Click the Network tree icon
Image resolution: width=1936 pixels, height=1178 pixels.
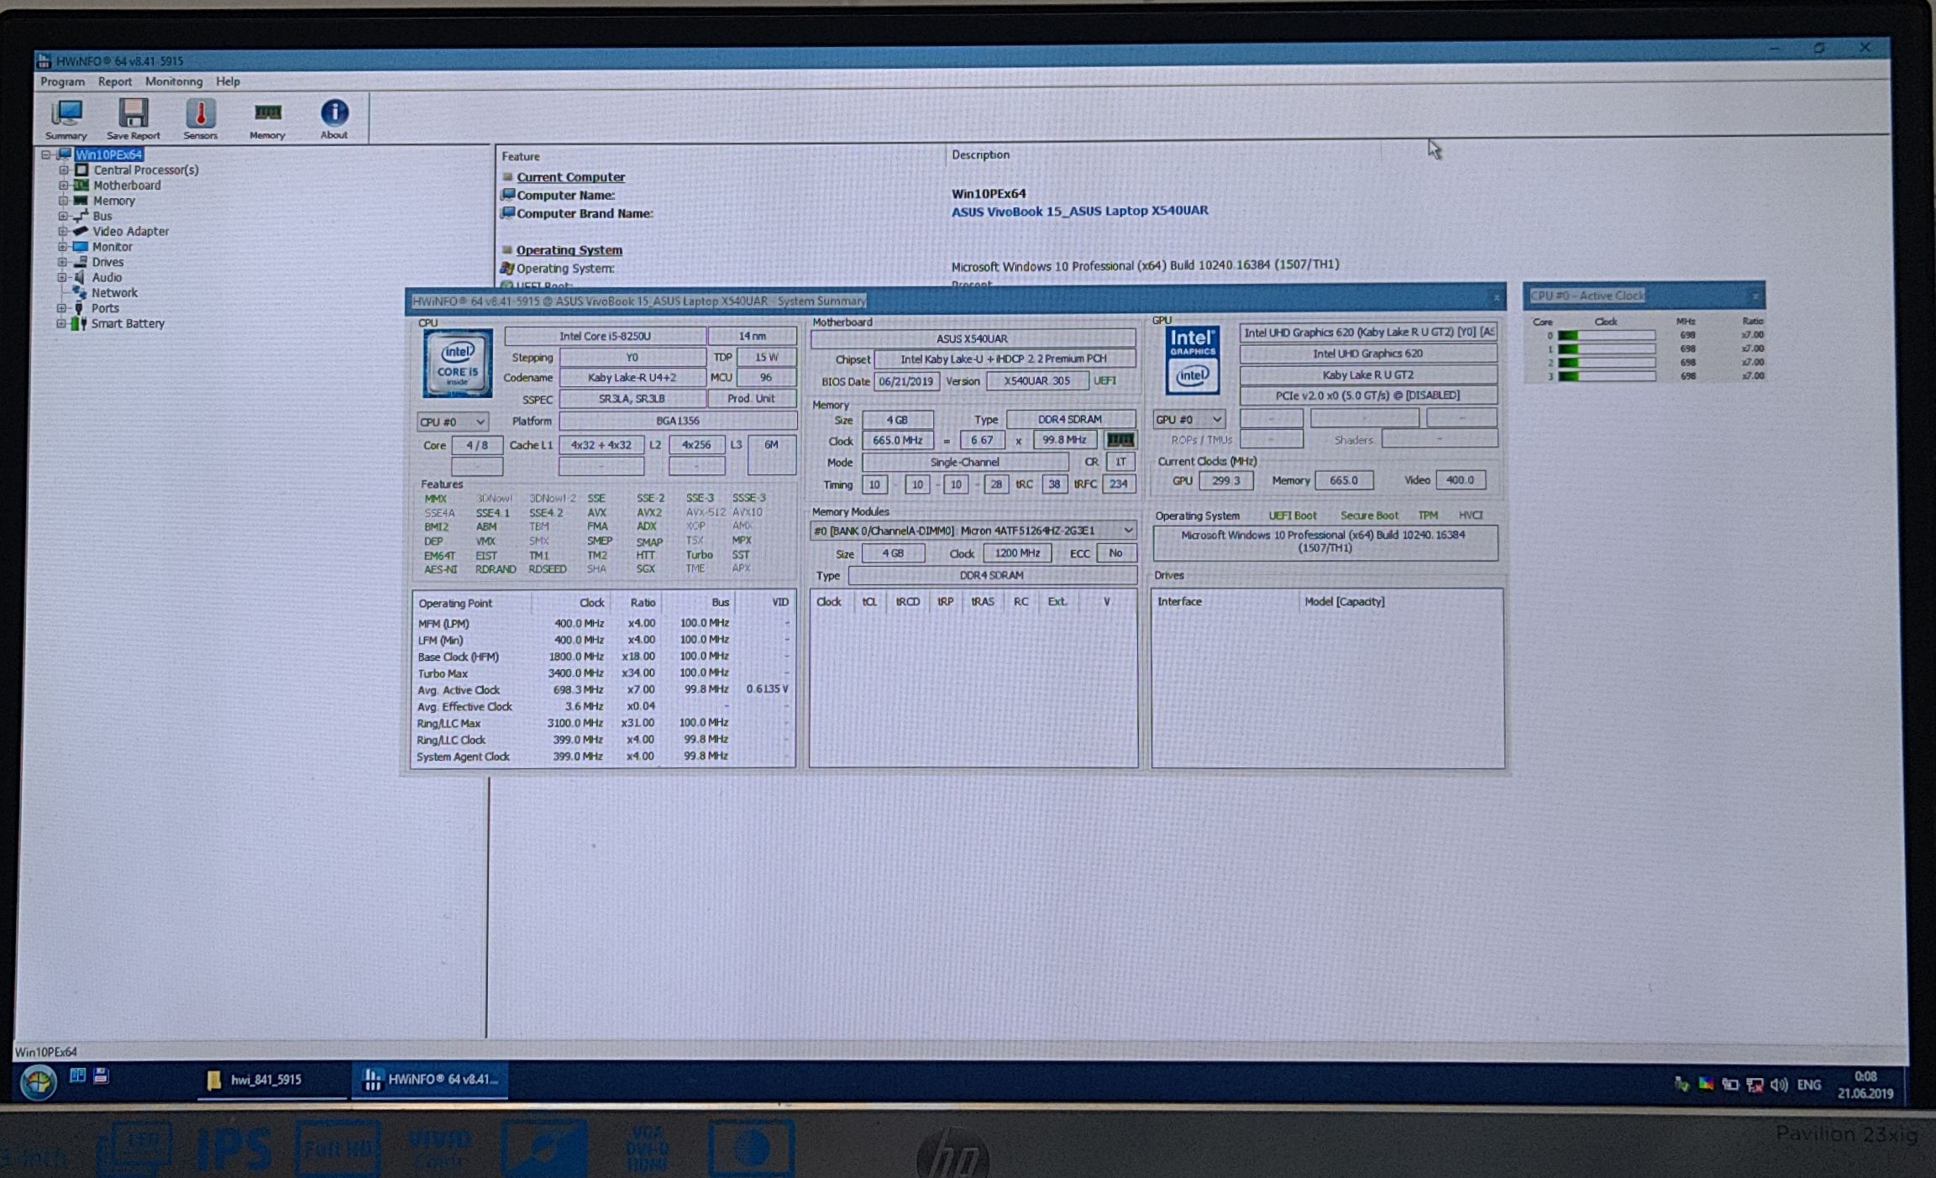[x=80, y=292]
